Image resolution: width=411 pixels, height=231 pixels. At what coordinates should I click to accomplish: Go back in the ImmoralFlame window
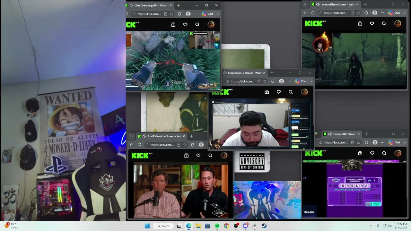coord(305,13)
